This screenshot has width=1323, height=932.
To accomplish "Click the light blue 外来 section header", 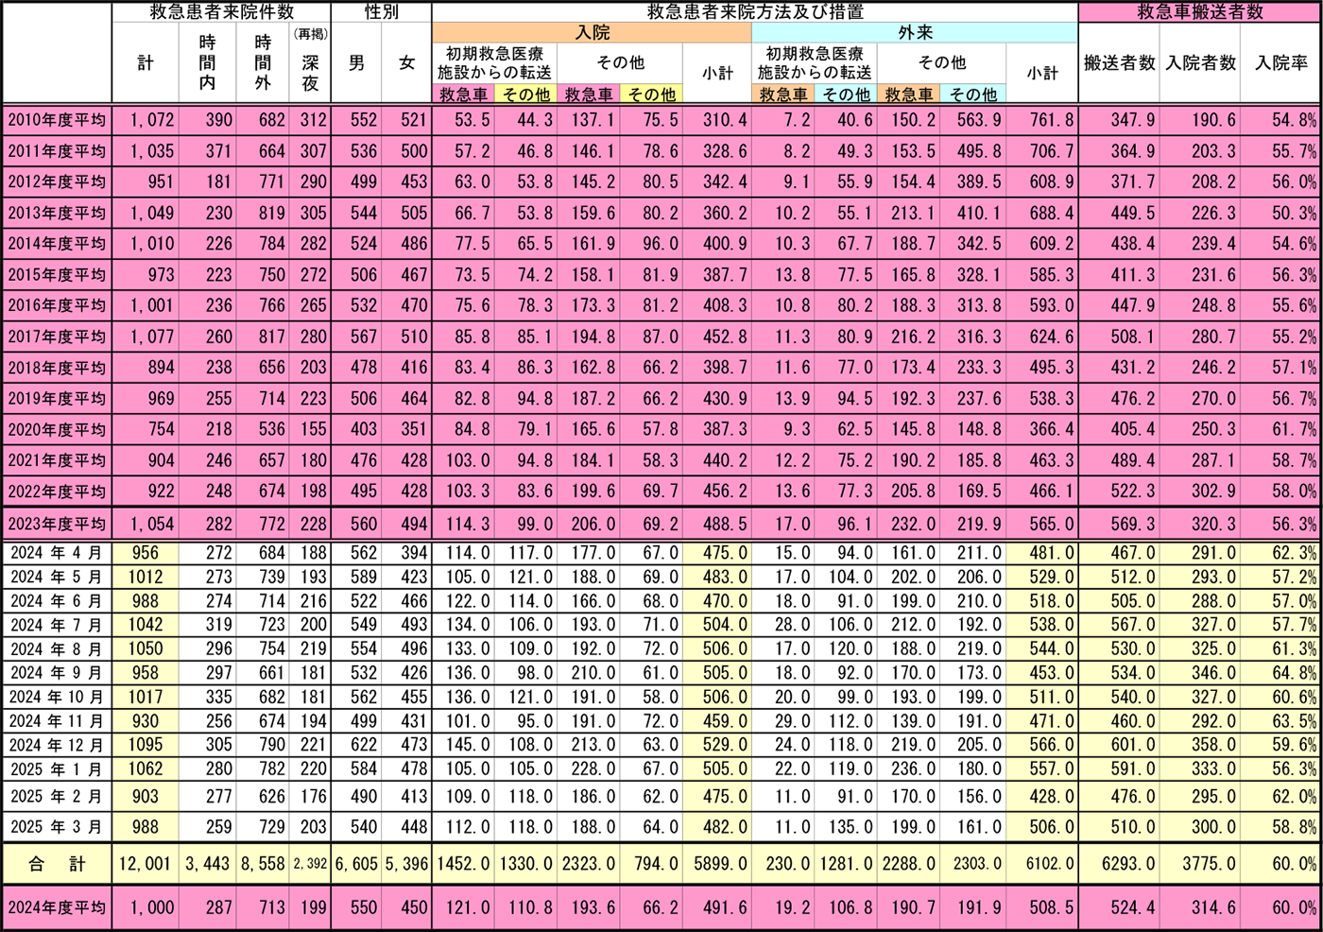I will click(x=915, y=33).
